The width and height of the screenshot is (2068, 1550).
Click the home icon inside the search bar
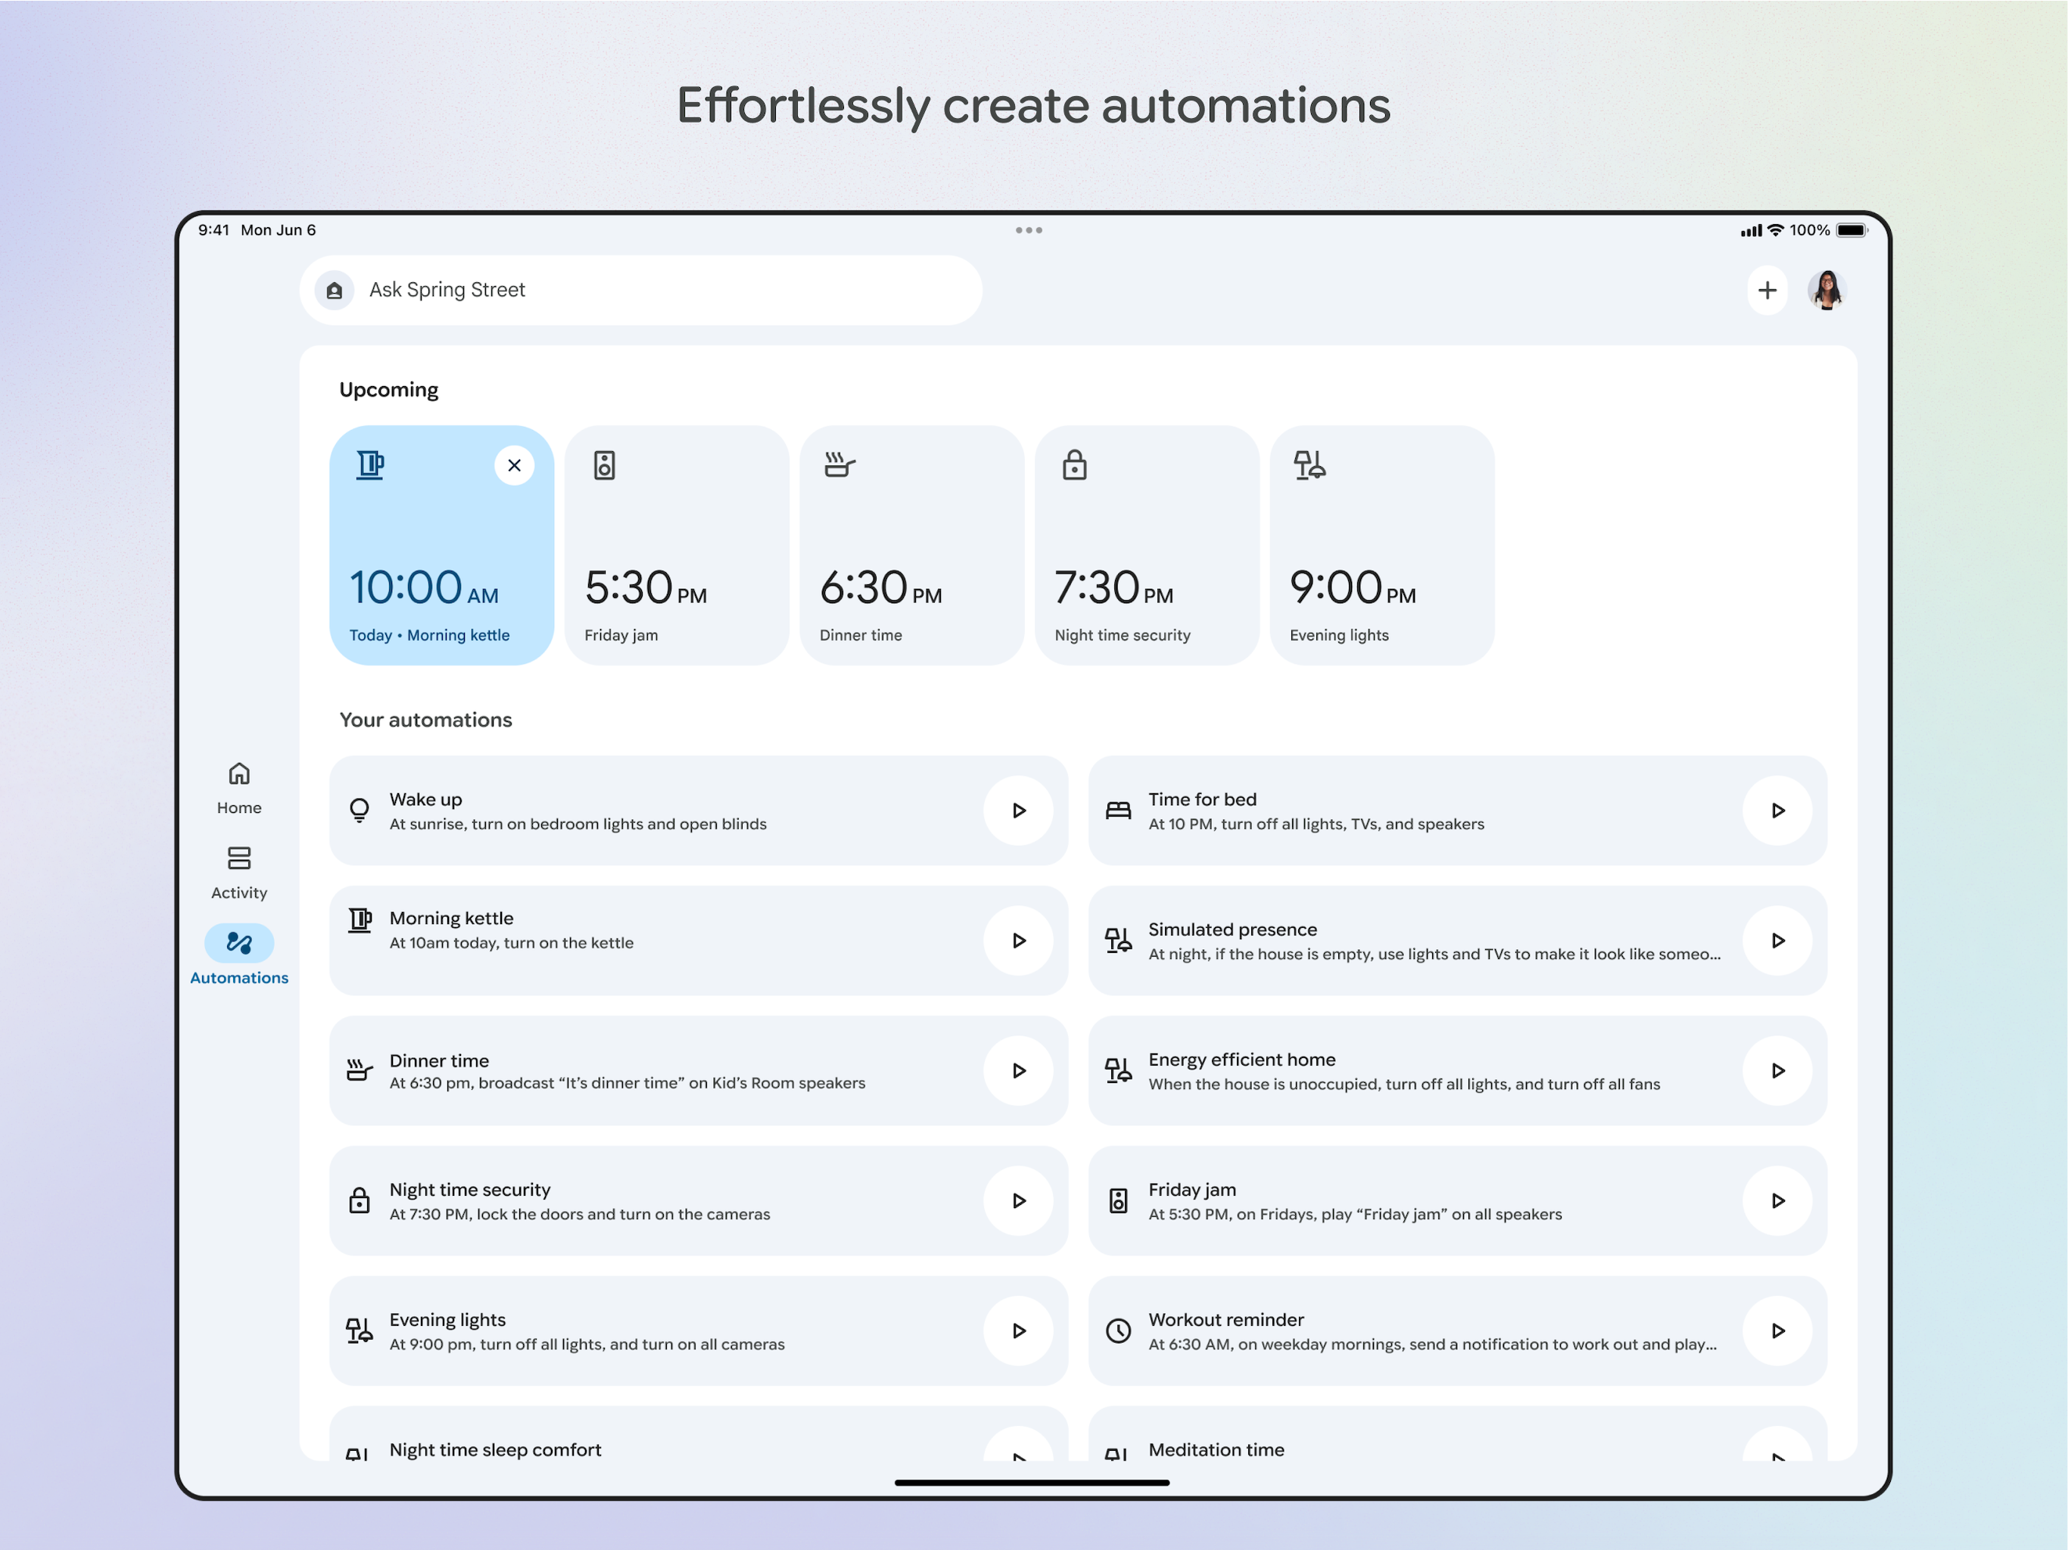pos(334,291)
